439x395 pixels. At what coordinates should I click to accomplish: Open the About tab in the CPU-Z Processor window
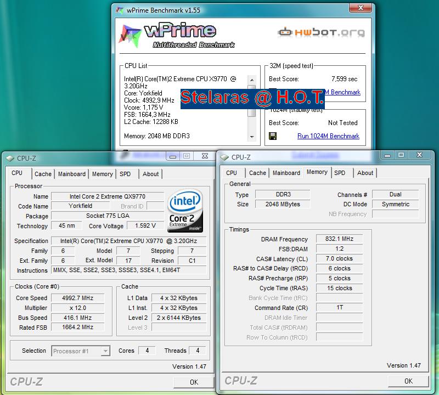point(150,174)
